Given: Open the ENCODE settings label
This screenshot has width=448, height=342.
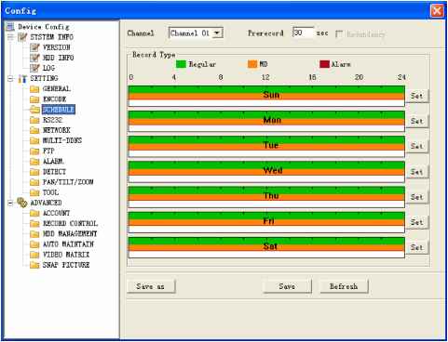Looking at the screenshot, I should 55,99.
